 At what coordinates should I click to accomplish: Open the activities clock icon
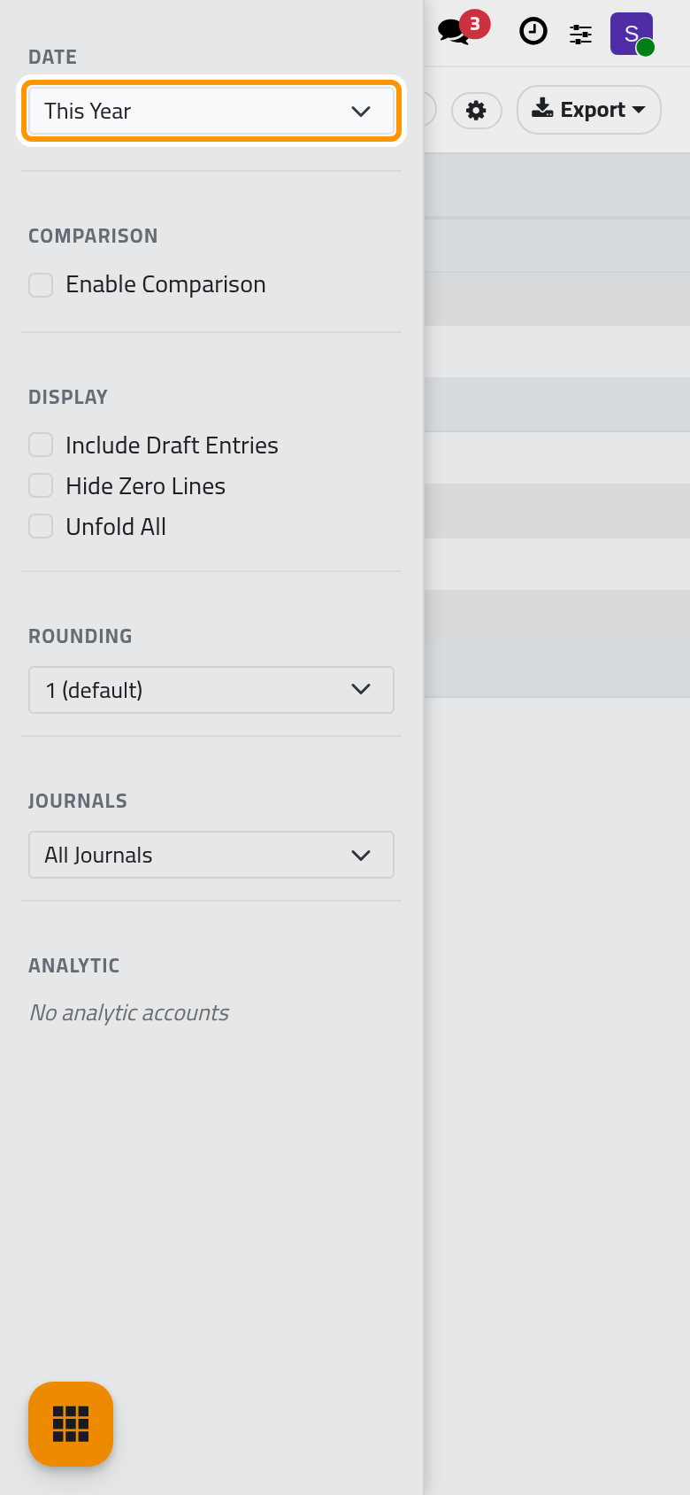[533, 32]
